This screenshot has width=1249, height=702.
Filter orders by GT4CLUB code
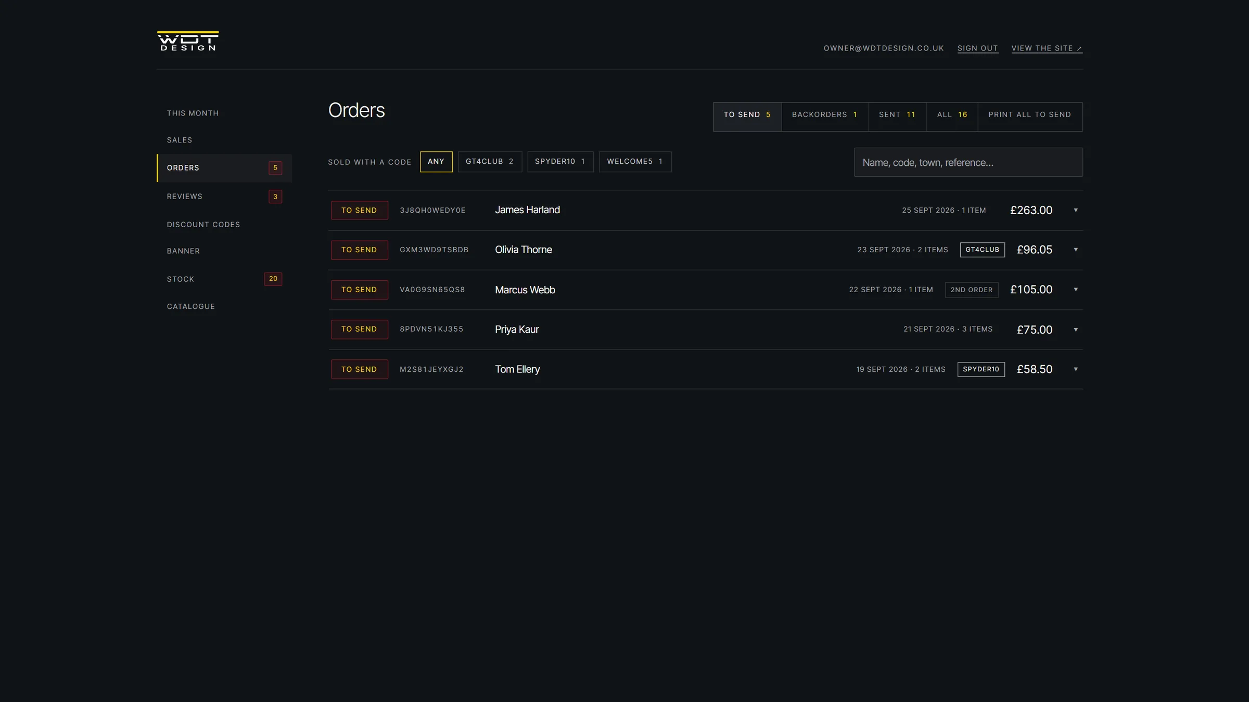[x=490, y=162]
